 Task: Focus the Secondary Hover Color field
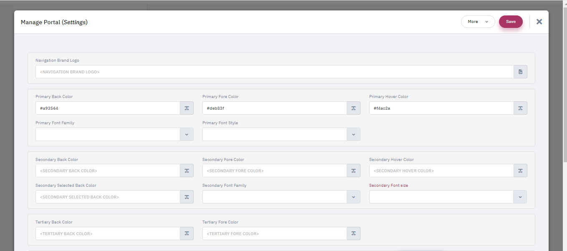(x=441, y=171)
